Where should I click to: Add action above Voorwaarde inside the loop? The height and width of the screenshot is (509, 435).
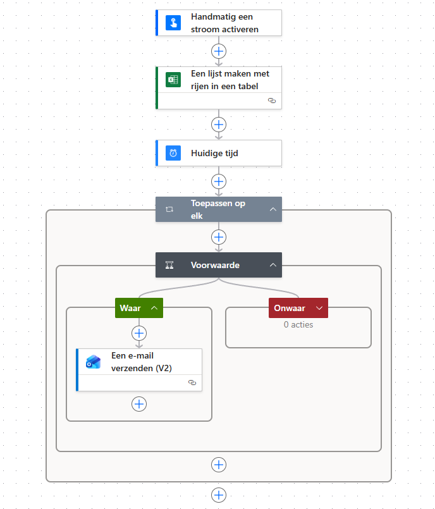click(x=219, y=237)
